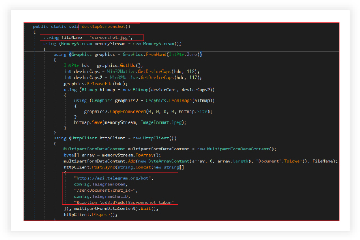This screenshot has height=240, width=360.
Task: Click the .Wait() call
Action: 148,209
